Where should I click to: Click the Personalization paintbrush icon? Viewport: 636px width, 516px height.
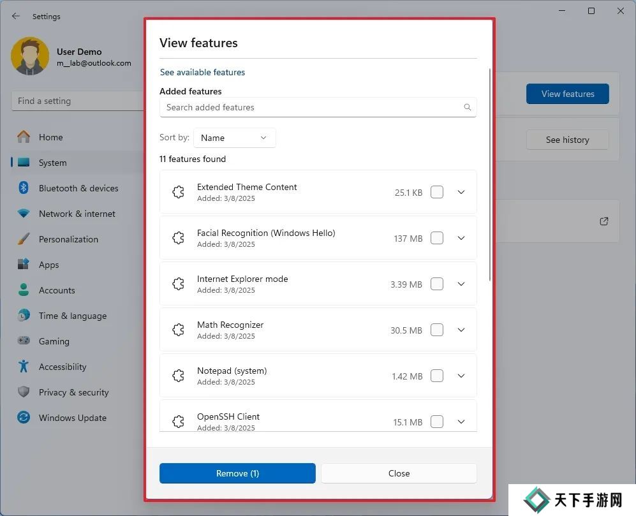[24, 239]
